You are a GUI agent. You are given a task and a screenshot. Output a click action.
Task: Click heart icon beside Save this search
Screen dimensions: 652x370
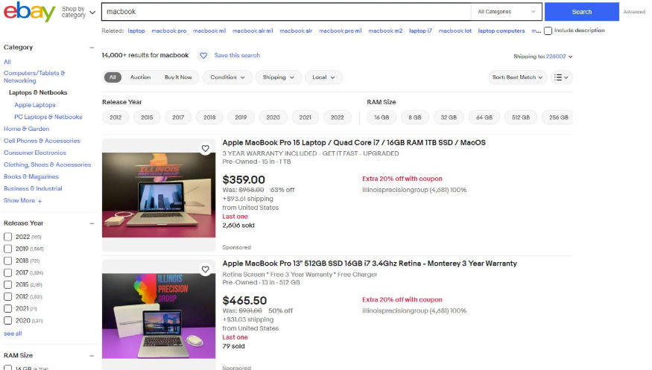click(203, 55)
